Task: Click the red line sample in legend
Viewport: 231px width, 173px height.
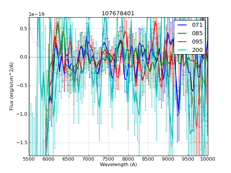Action: point(182,42)
